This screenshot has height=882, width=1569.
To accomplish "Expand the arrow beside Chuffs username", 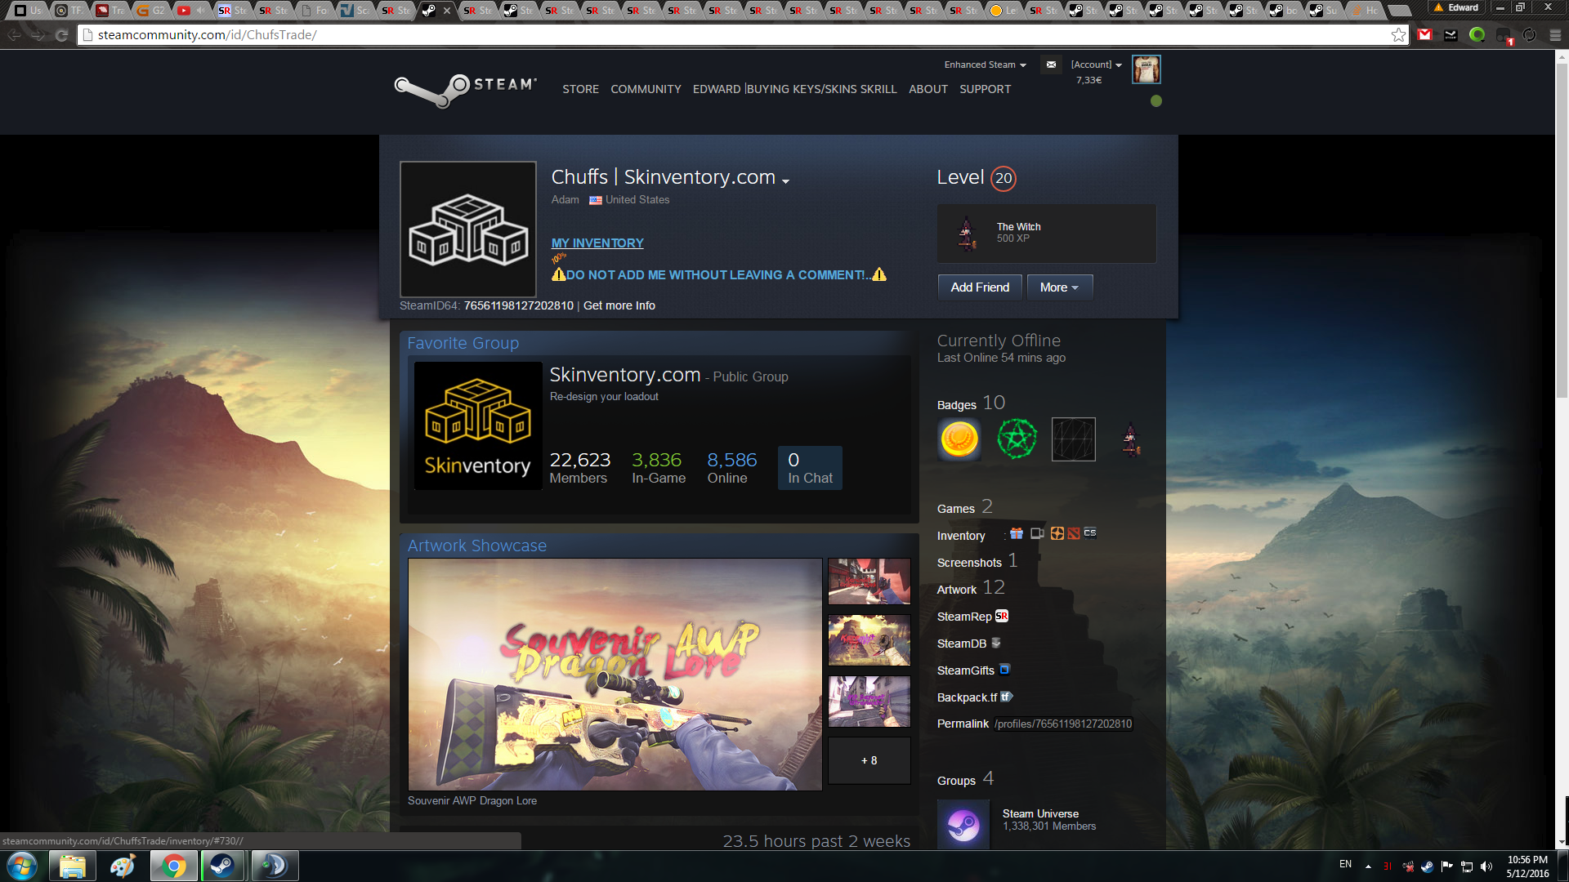I will (x=786, y=181).
